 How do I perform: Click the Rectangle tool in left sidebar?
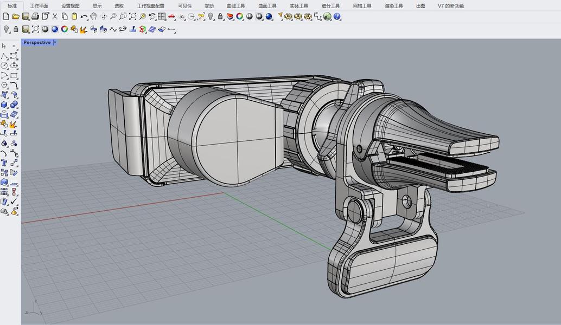[x=14, y=75]
